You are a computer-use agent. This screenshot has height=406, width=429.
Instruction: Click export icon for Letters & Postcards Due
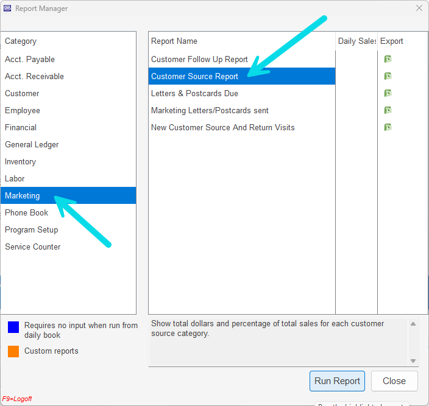tap(388, 93)
